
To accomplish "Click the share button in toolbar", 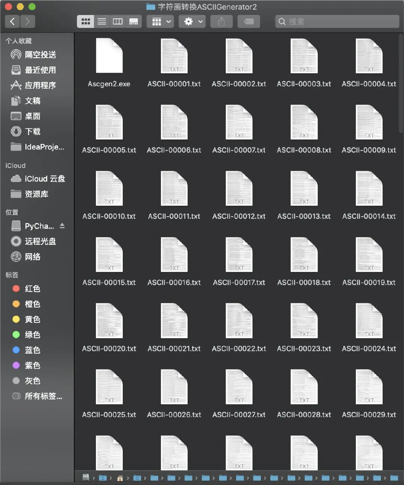I will point(221,22).
